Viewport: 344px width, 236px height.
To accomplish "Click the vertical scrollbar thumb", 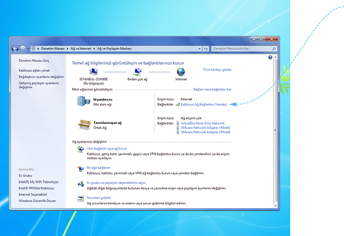I will (x=275, y=130).
